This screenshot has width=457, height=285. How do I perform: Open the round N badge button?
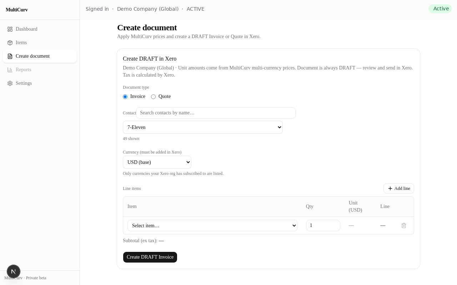pyautogui.click(x=14, y=271)
